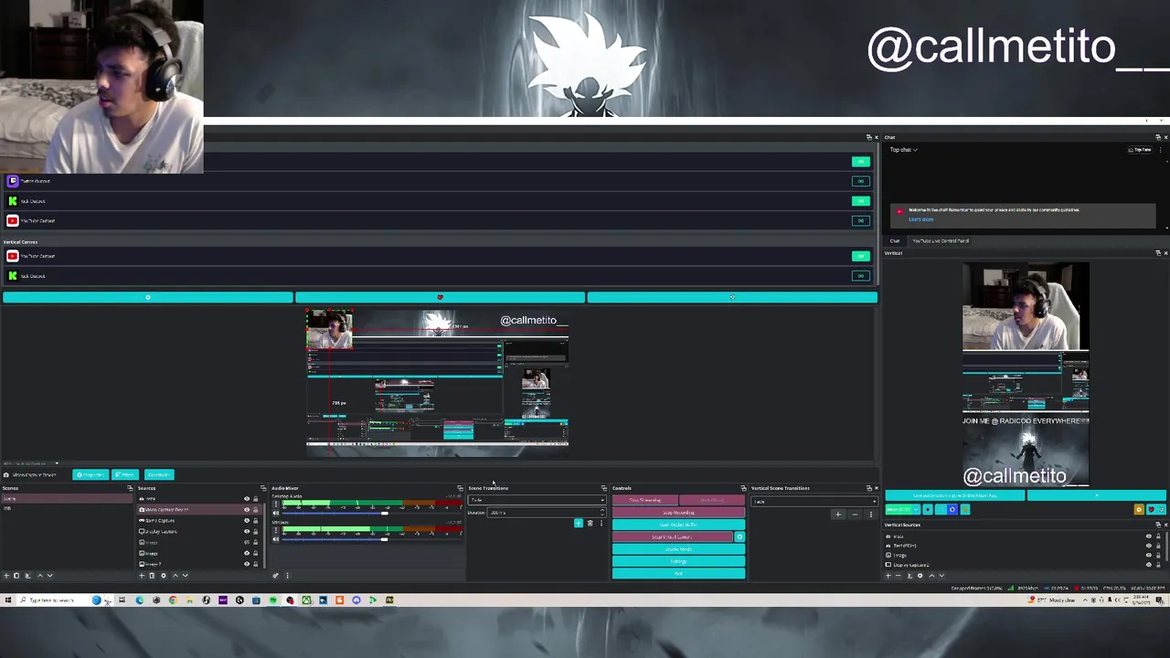The width and height of the screenshot is (1170, 658).
Task: Open Vertical Scene Transitions Fade dropdown
Action: coord(814,501)
